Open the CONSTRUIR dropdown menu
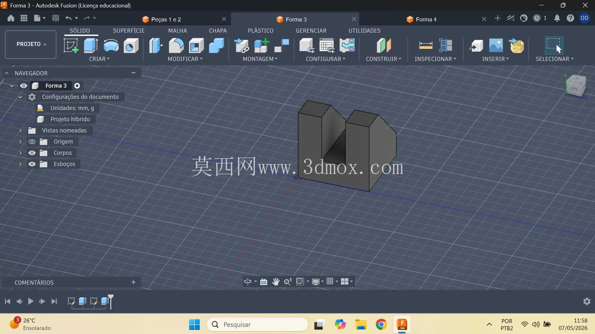The width and height of the screenshot is (595, 334). click(384, 59)
